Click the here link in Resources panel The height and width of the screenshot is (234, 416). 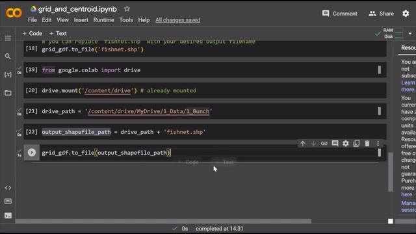pos(407,195)
